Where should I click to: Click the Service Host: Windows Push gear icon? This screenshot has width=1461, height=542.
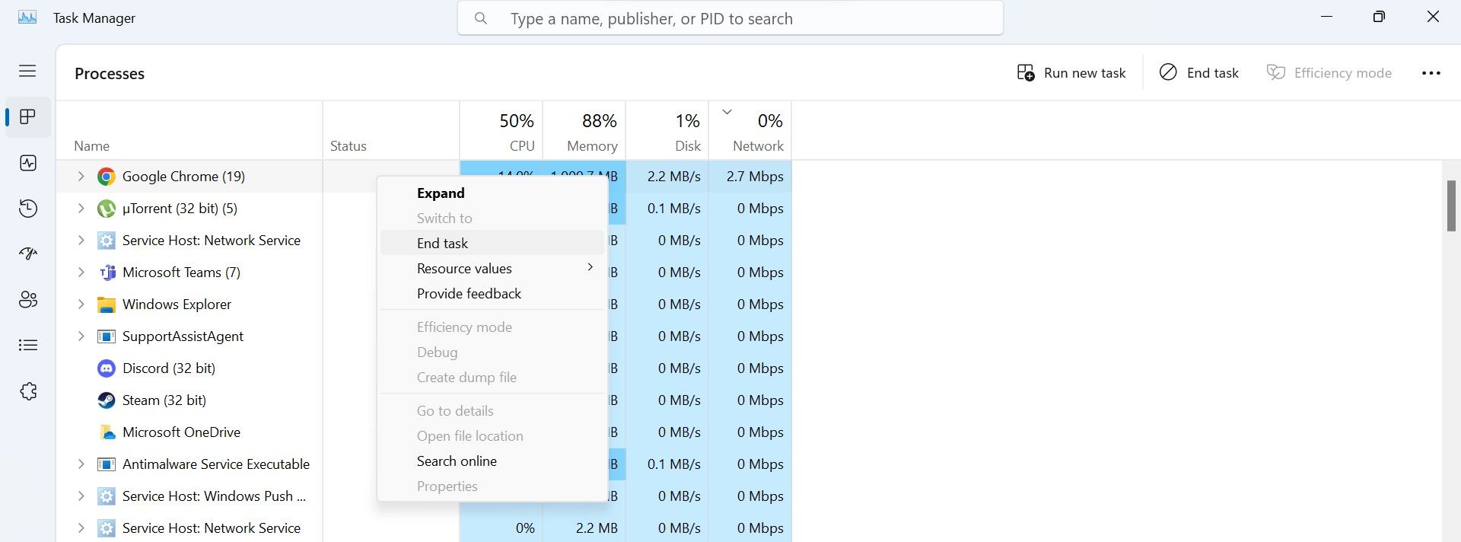[107, 496]
